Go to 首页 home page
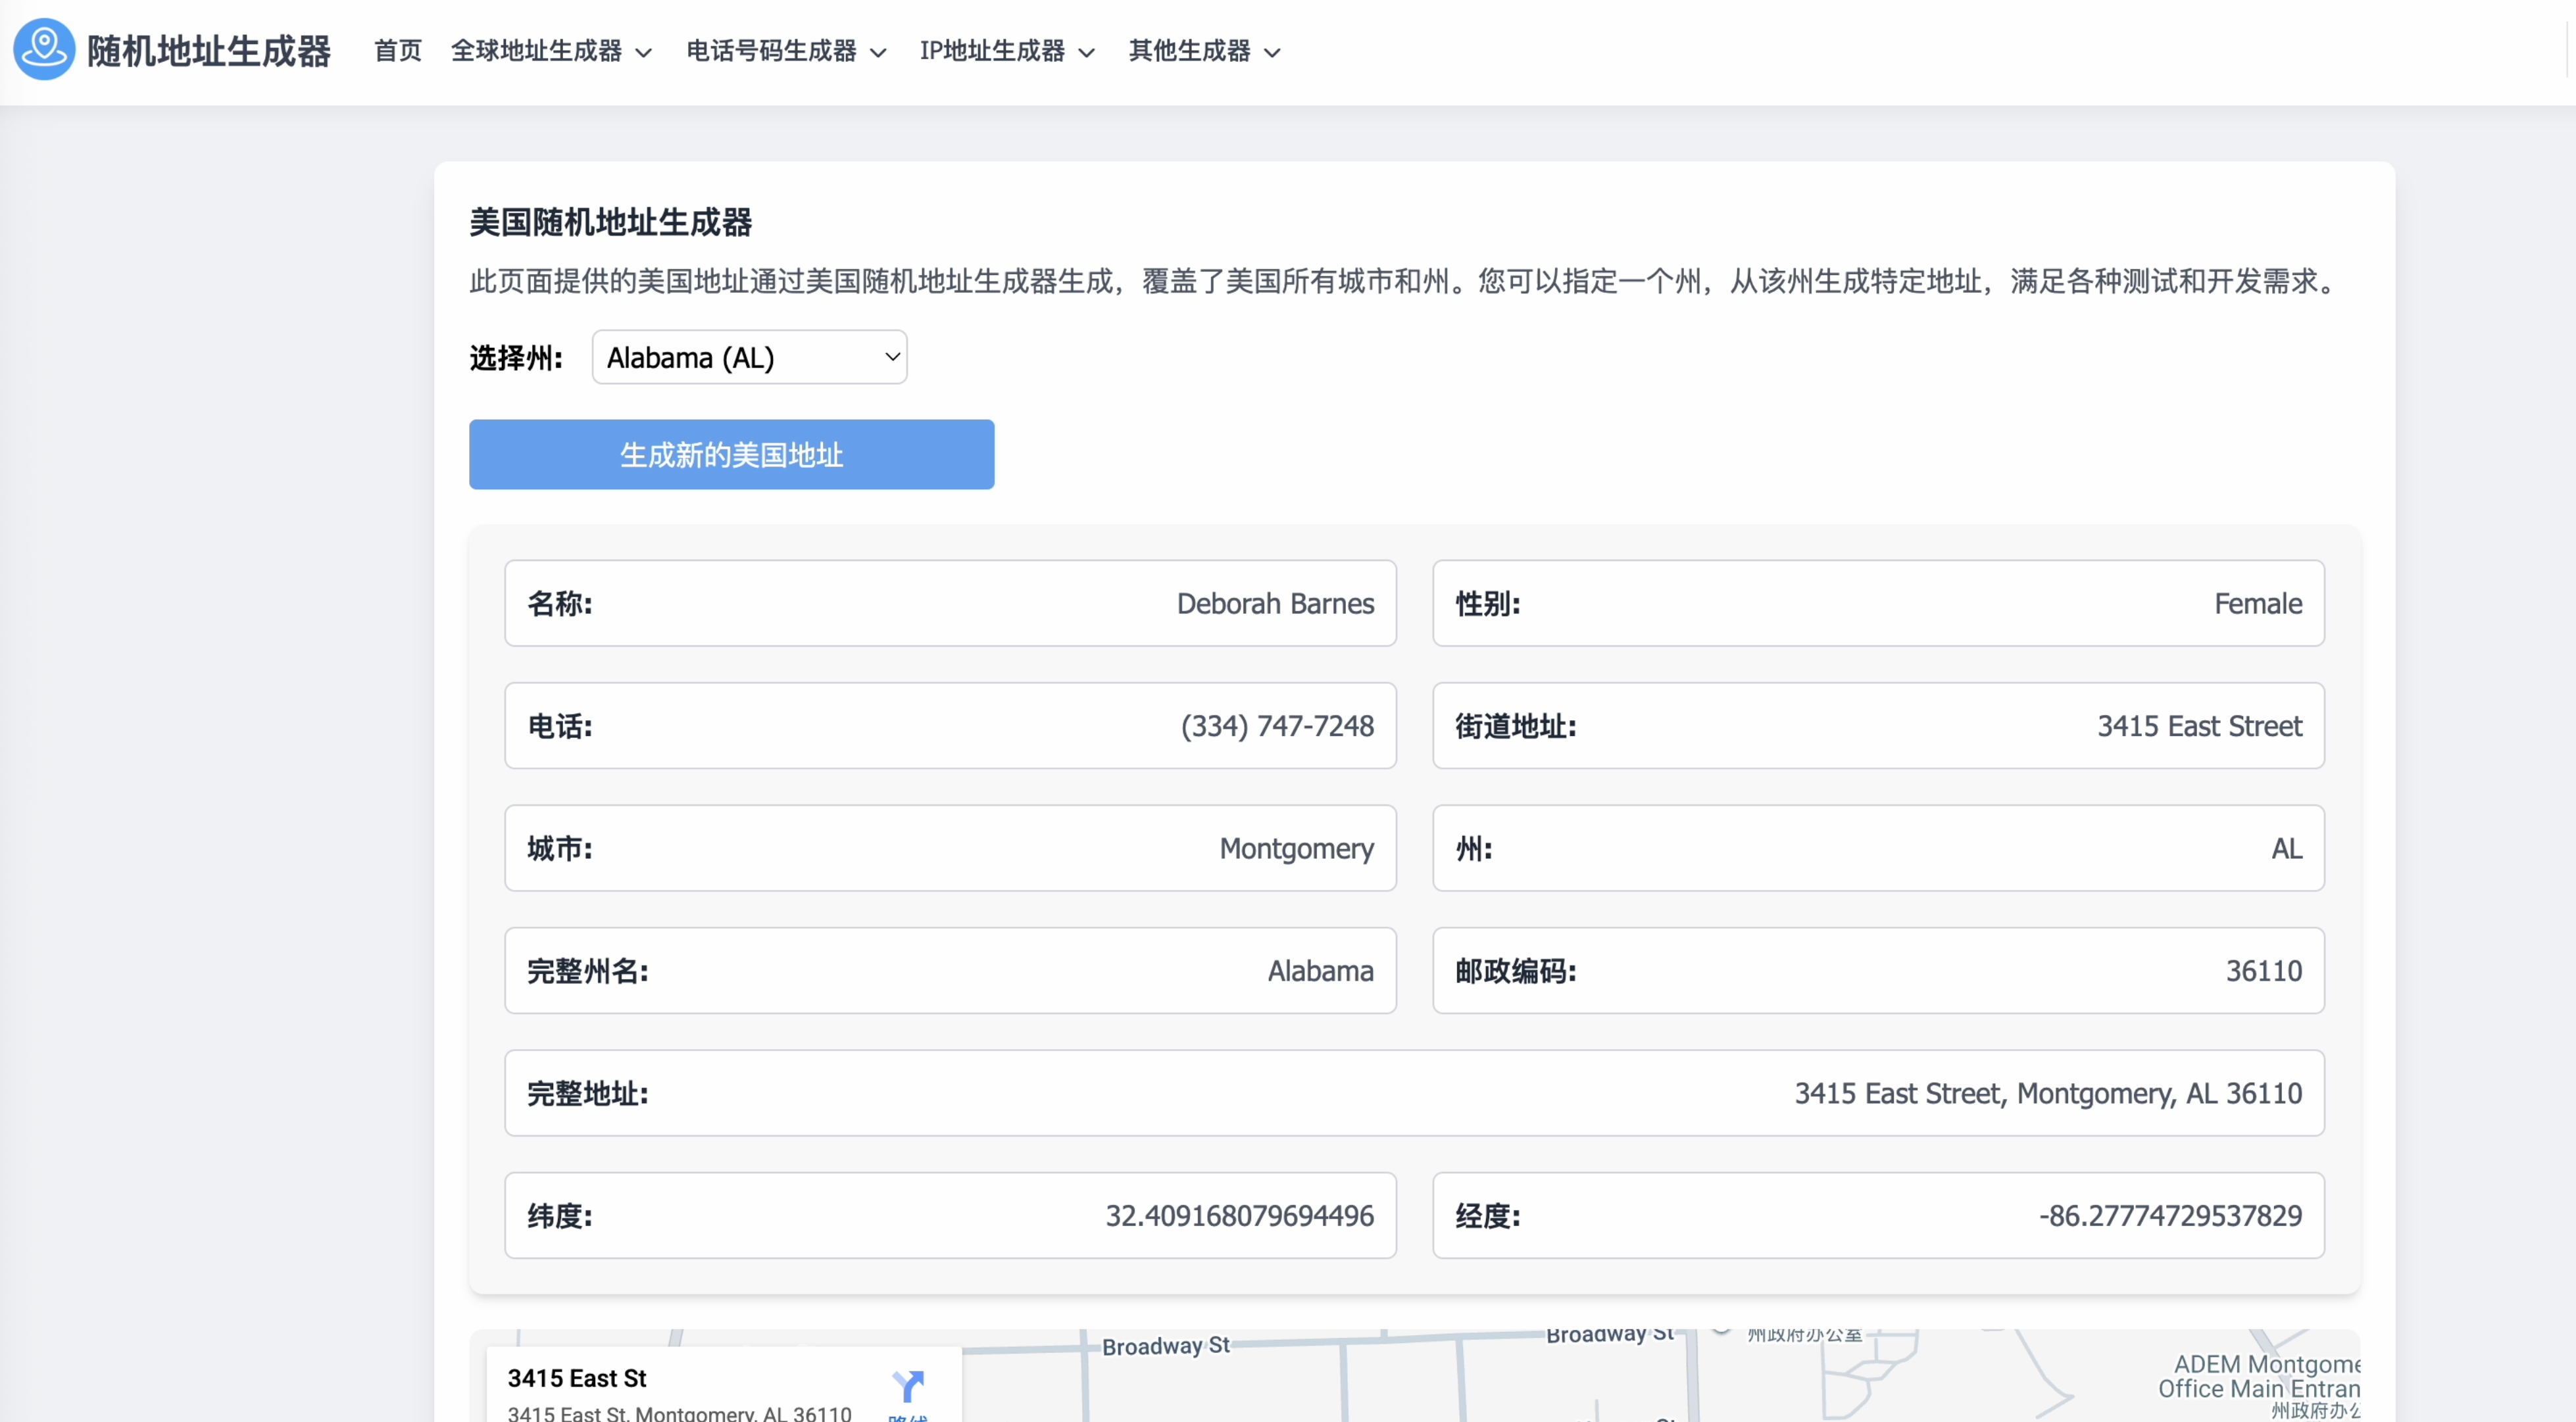This screenshot has width=2576, height=1422. [x=398, y=51]
